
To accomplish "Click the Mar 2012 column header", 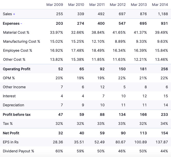I will pyautogui.click(x=118, y=5).
